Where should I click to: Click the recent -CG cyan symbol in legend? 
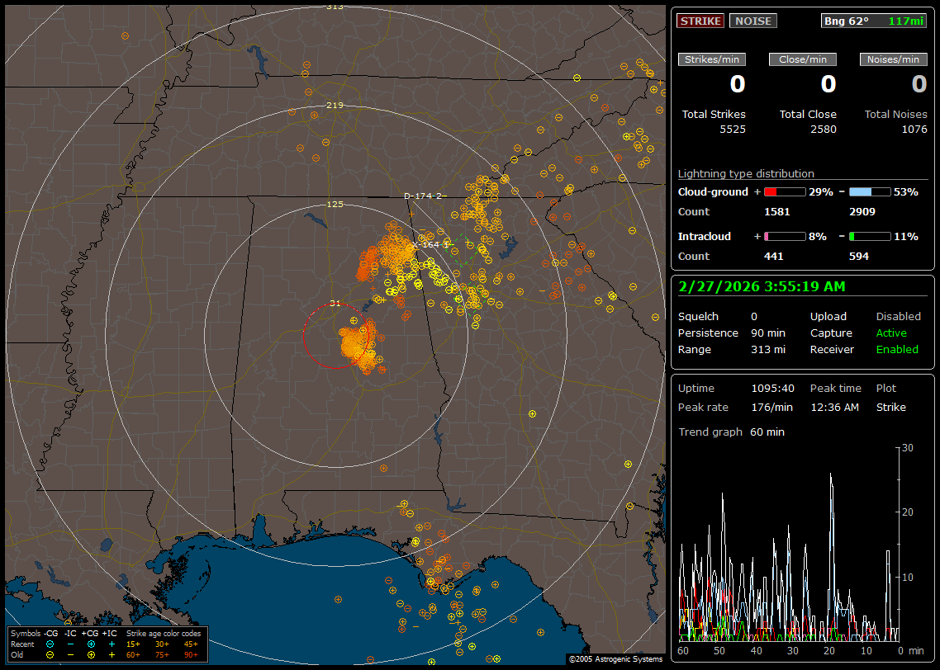pyautogui.click(x=50, y=644)
